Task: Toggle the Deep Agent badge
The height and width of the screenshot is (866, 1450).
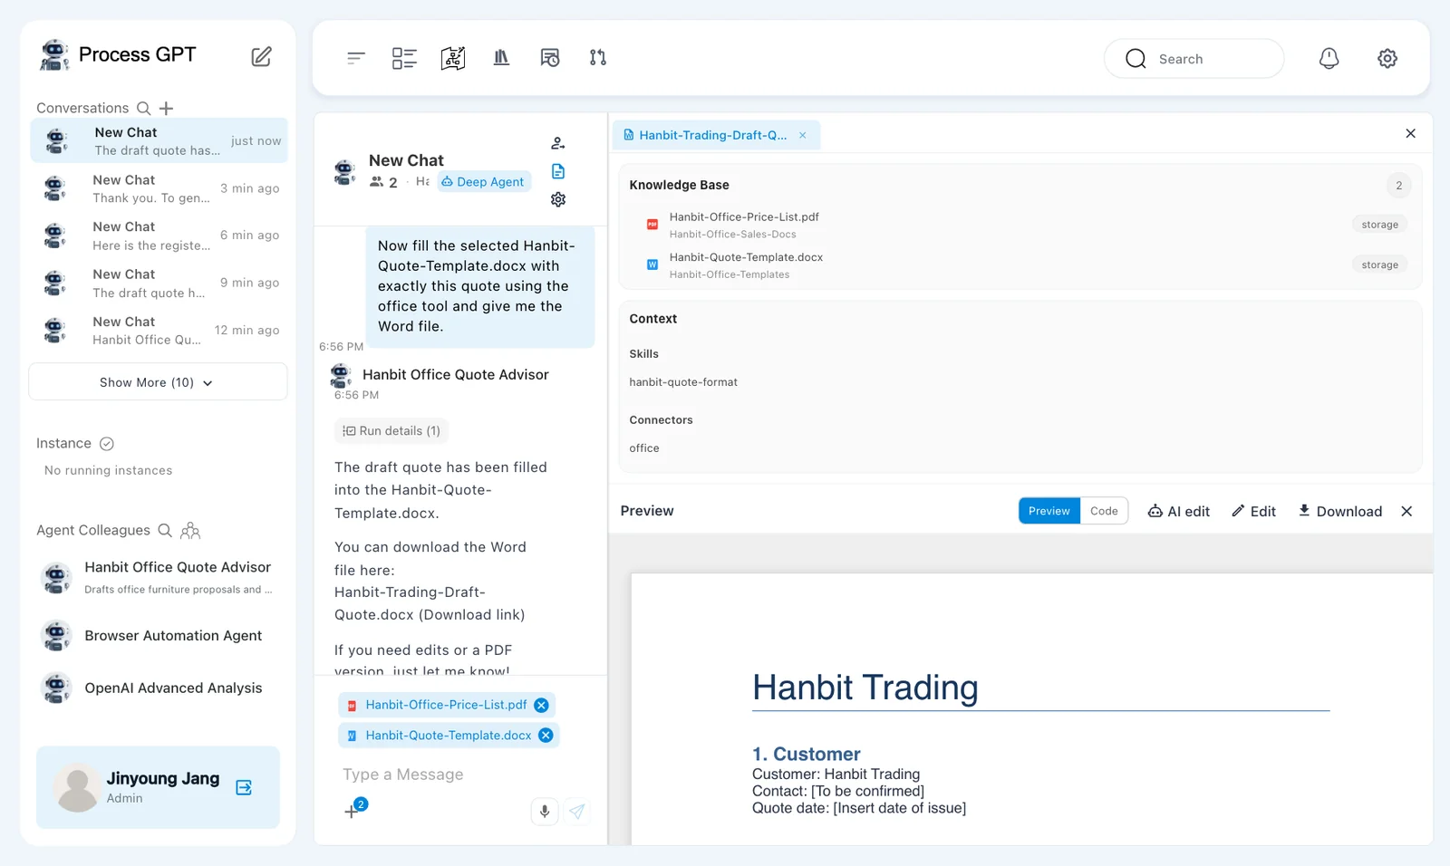Action: tap(484, 182)
